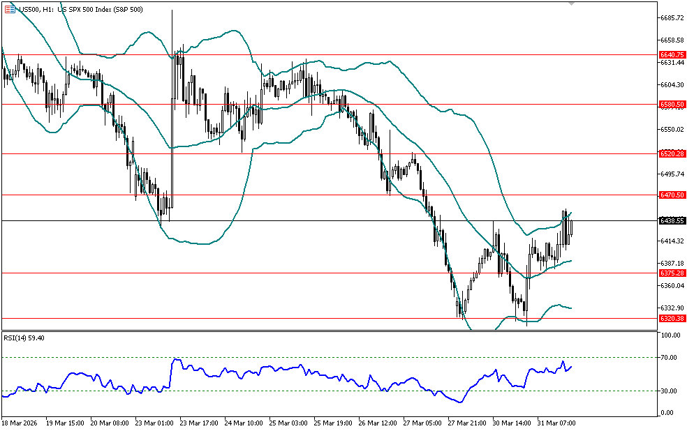Click the gray chart shift triangle marker
This screenshot has height=431, width=694.
click(x=573, y=3)
